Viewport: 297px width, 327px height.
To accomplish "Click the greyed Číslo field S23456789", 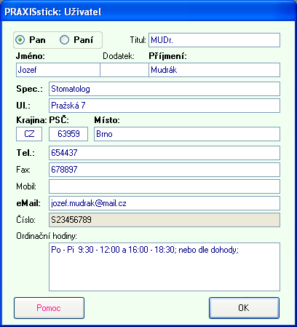I will tap(165, 220).
